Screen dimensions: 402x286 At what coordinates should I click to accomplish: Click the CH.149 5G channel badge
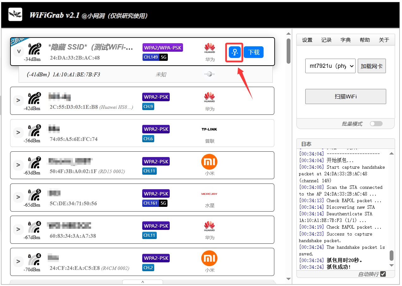point(155,57)
